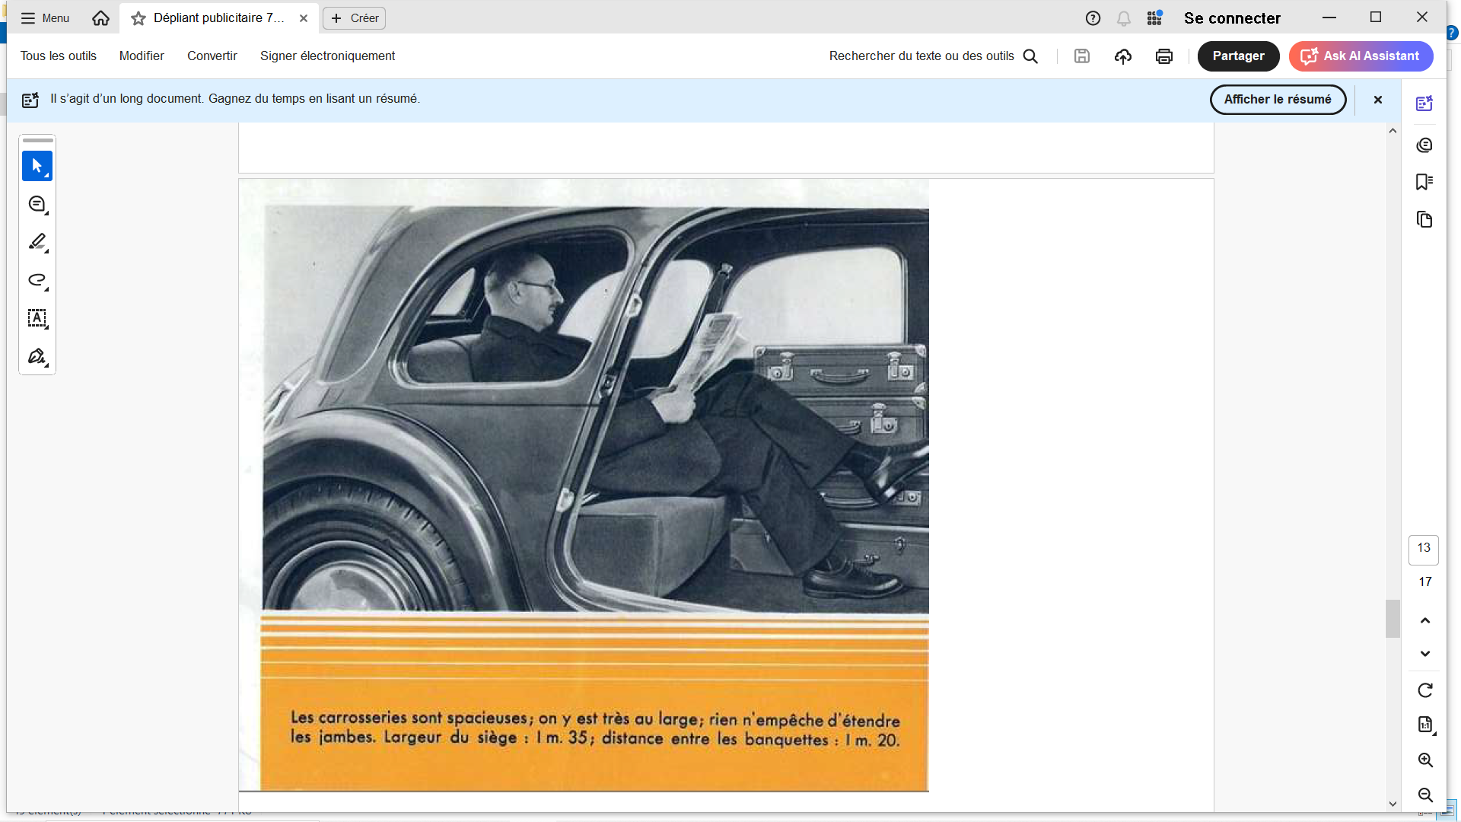Go to the Home screen icon
Image resolution: width=1461 pixels, height=822 pixels.
point(100,18)
